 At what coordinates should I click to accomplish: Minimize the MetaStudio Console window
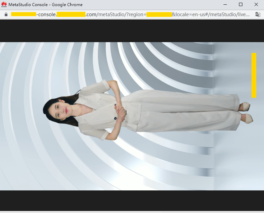click(x=225, y=4)
